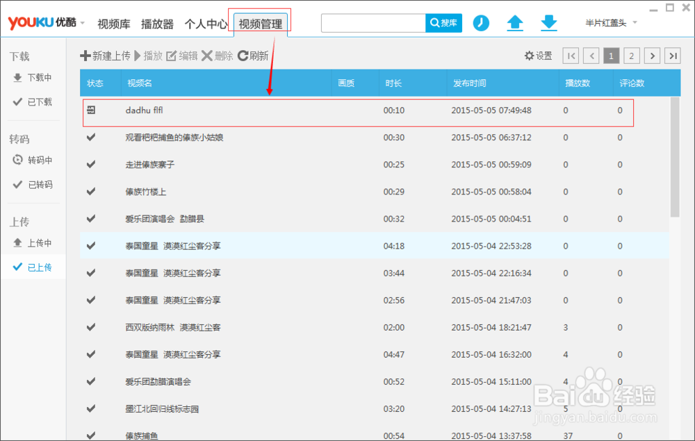Jump to last page button
This screenshot has width=695, height=441.
coord(673,56)
